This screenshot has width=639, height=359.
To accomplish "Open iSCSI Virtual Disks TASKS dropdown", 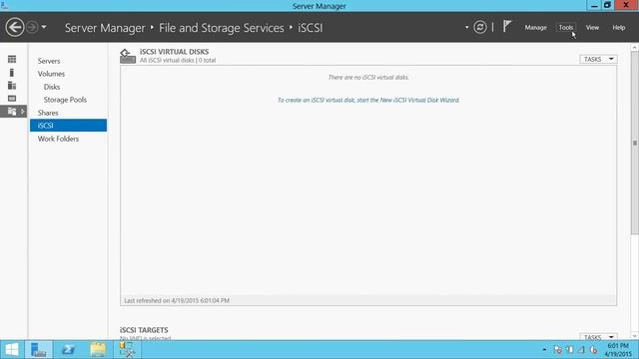I will (598, 60).
